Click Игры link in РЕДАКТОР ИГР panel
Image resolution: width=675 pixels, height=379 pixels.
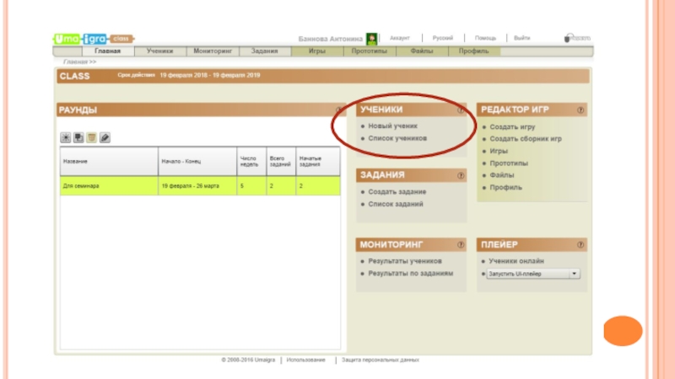pos(499,152)
